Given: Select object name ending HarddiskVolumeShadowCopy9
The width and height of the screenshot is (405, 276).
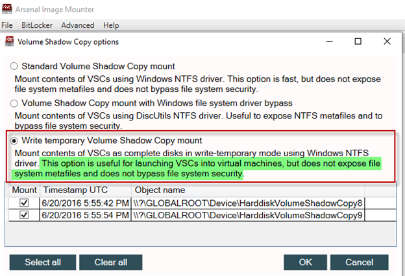Looking at the screenshot, I should (248, 215).
